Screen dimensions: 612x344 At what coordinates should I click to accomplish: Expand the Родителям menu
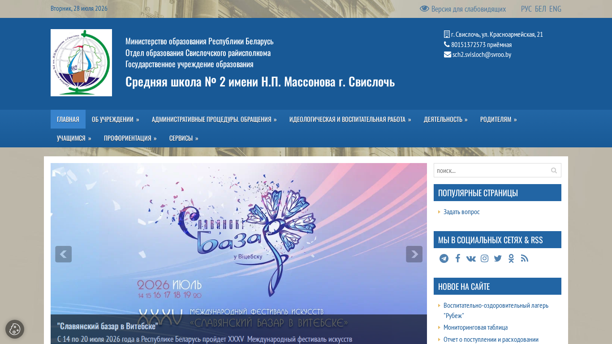(499, 119)
